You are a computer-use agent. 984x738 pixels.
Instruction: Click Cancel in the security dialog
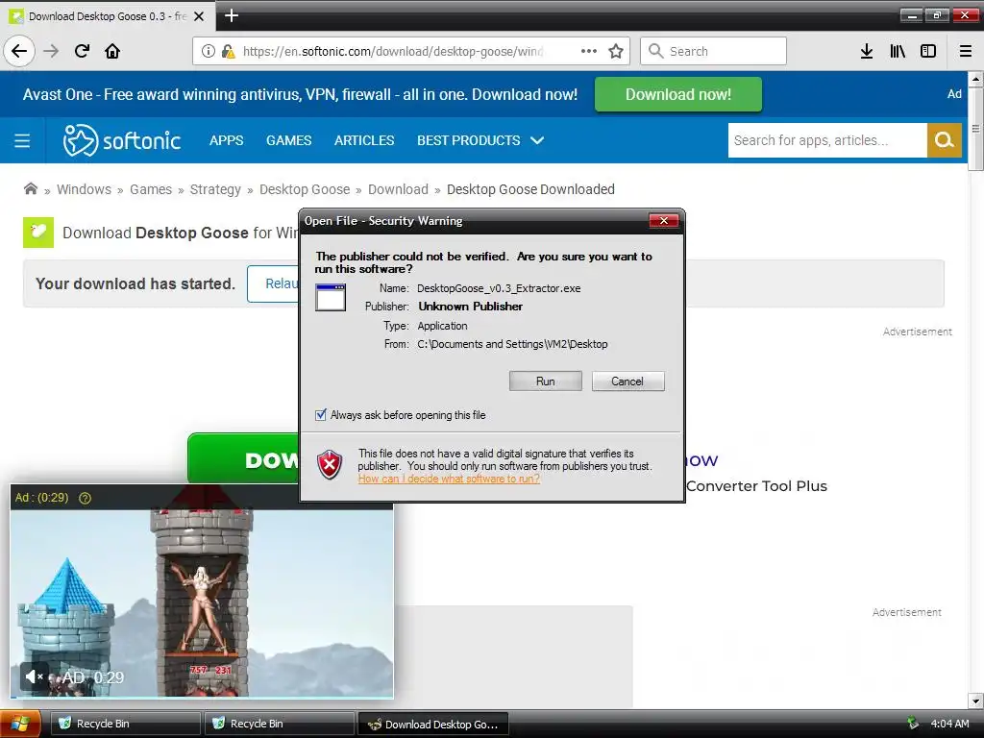(x=627, y=381)
